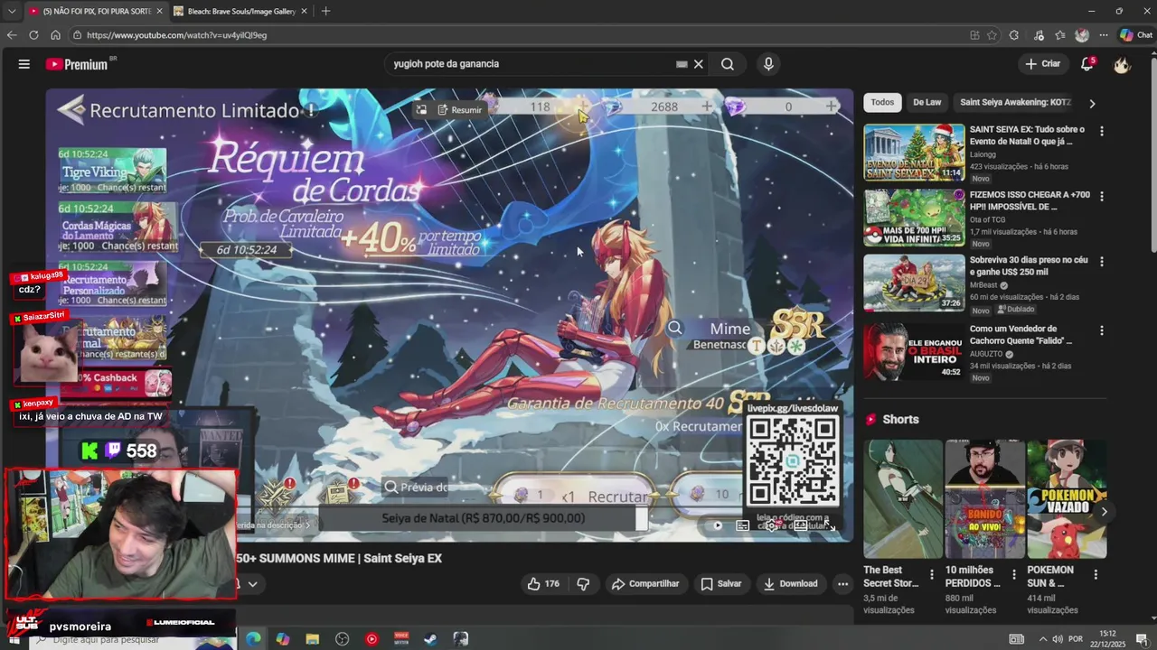
Task: Go back in the browser
Action: pos(12,35)
